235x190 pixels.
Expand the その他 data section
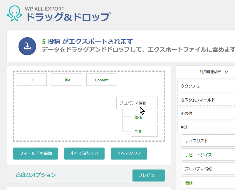click(206, 113)
